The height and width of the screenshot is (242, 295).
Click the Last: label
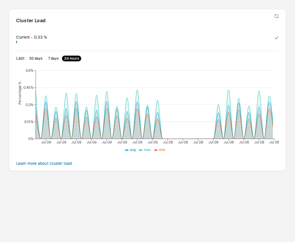click(x=21, y=58)
